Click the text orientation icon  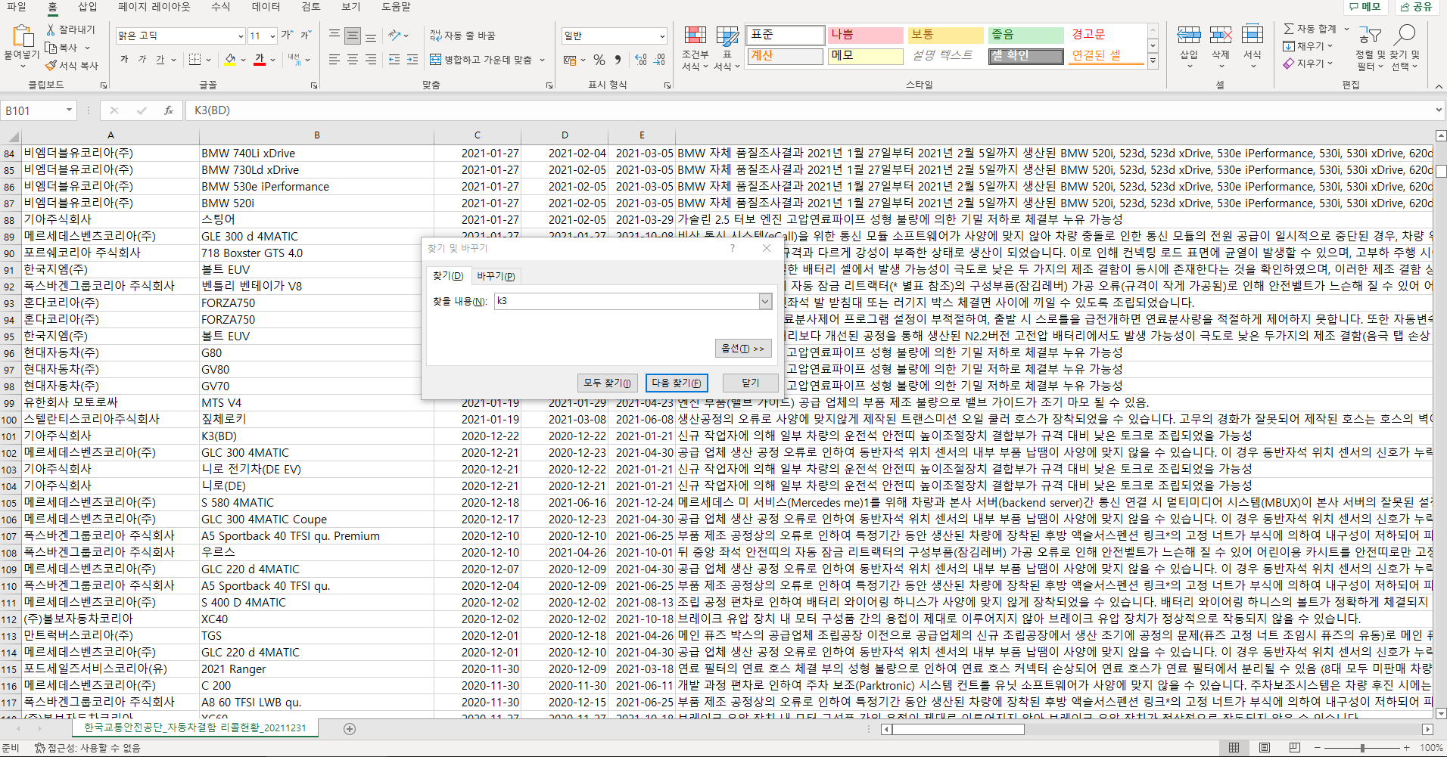(394, 36)
